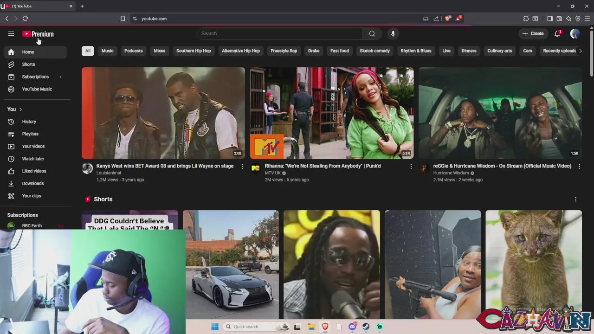This screenshot has width=594, height=334.
Task: Open options for reGGie On Stream video
Action: click(x=579, y=166)
